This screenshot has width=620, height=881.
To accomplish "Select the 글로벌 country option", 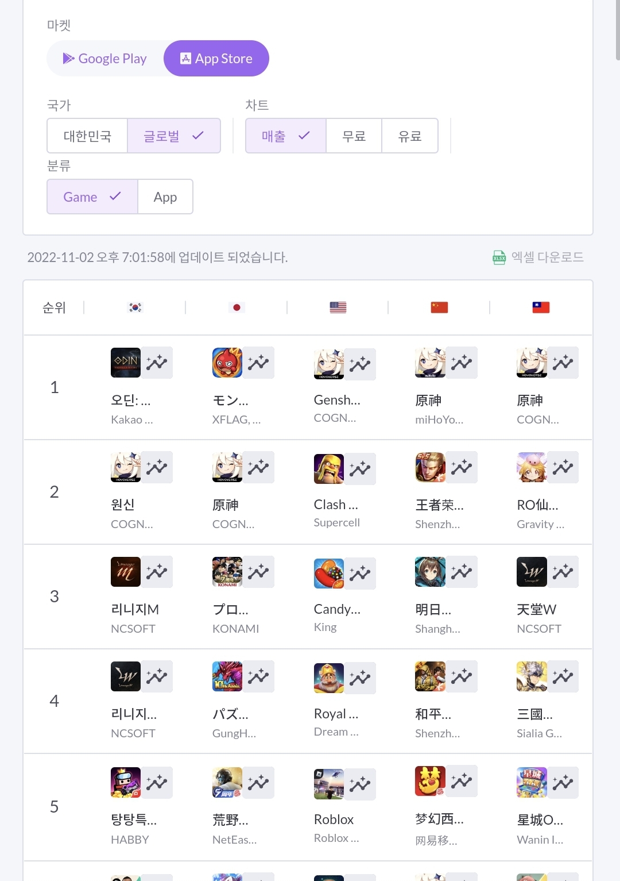I will coord(173,136).
